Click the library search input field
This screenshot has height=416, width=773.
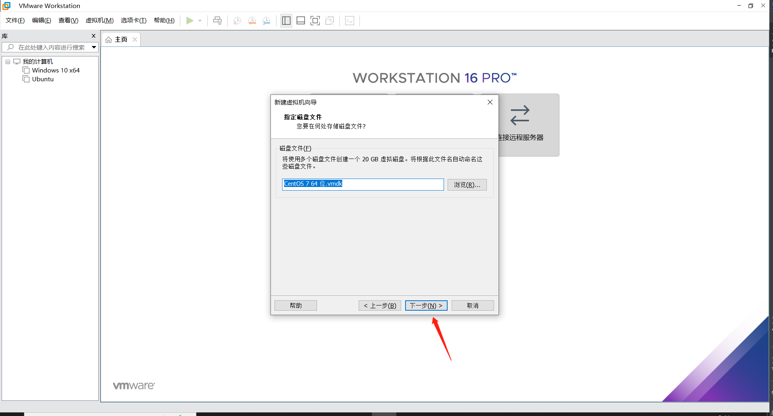point(50,47)
